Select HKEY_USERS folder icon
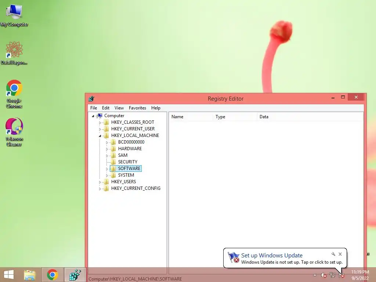 click(106, 181)
